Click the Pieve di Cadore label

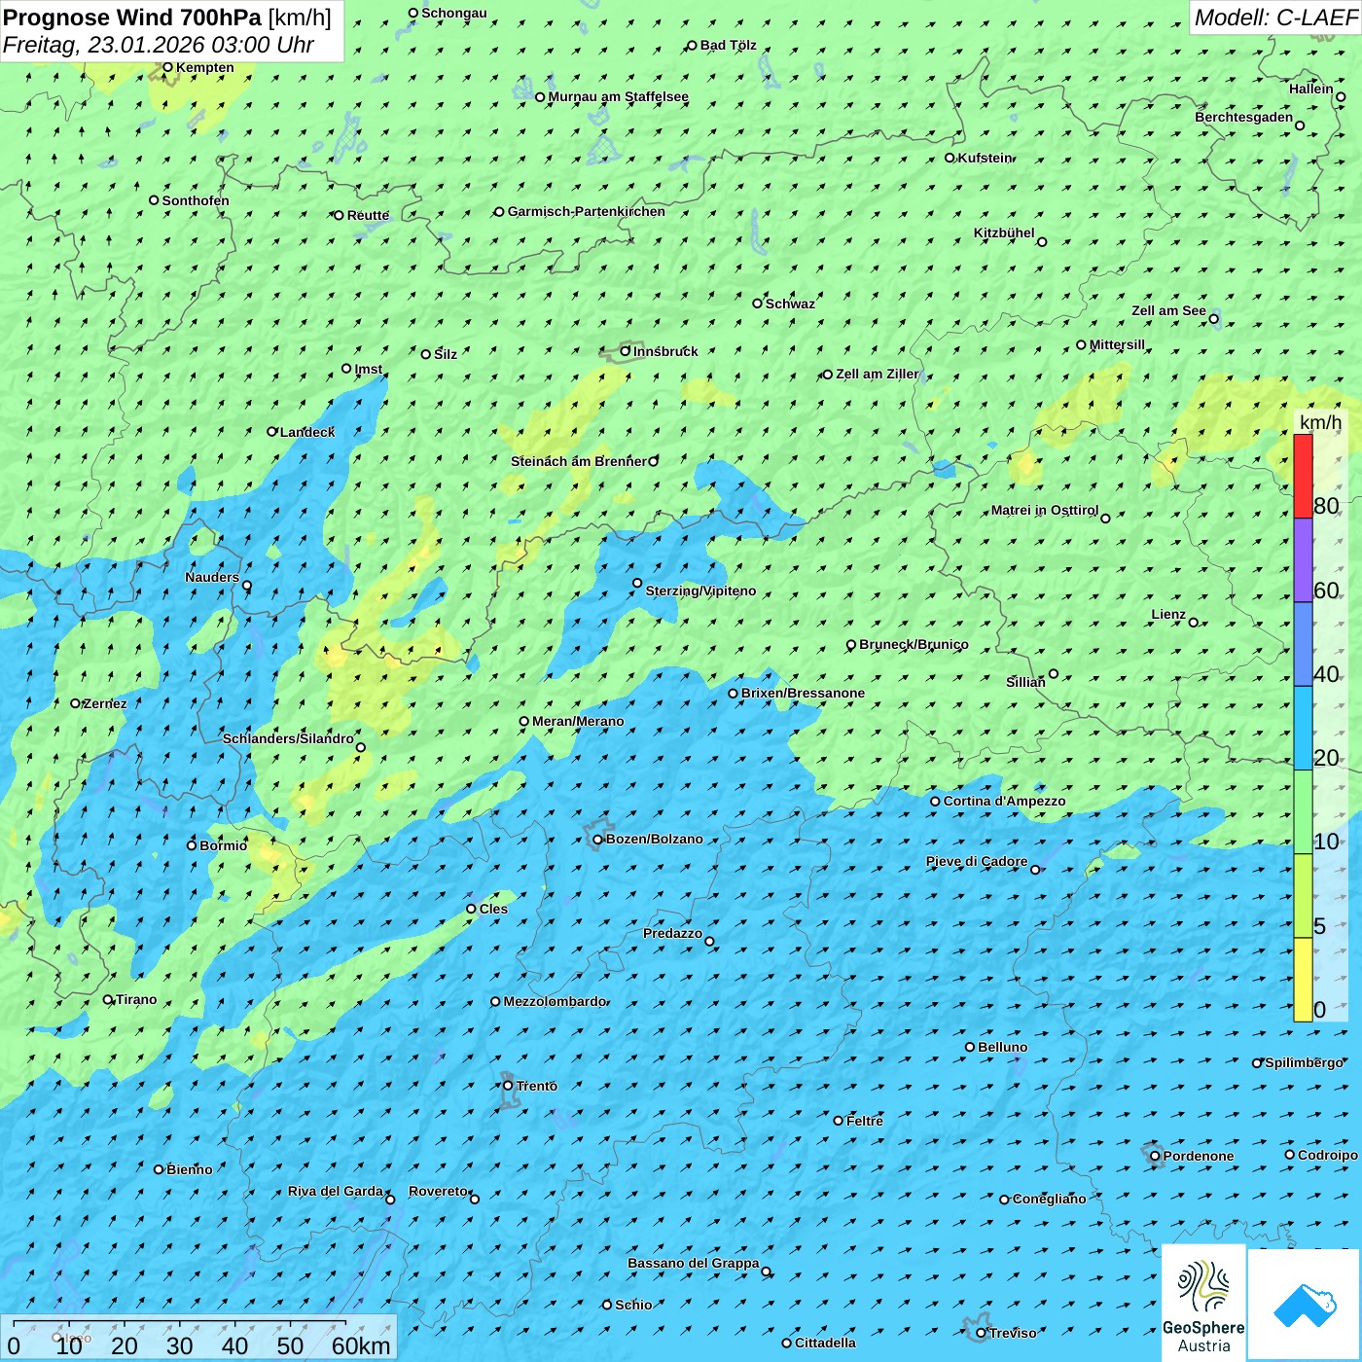tap(977, 861)
